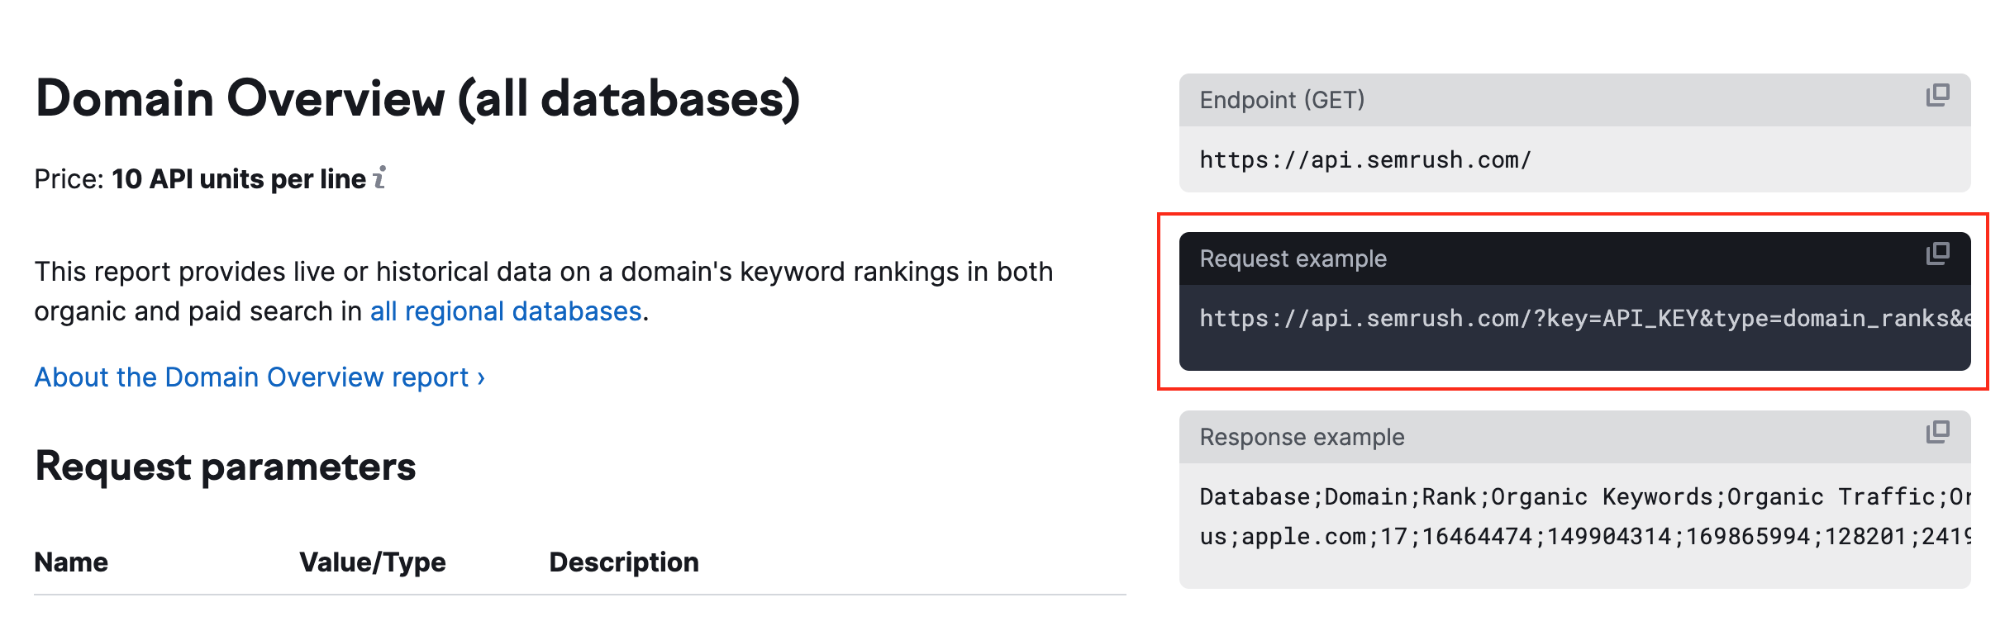Click the Description column header

coord(623,562)
